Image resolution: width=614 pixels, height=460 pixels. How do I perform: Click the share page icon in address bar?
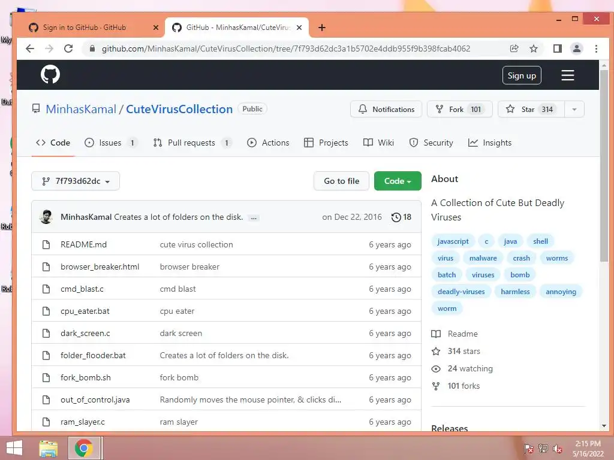coord(514,49)
